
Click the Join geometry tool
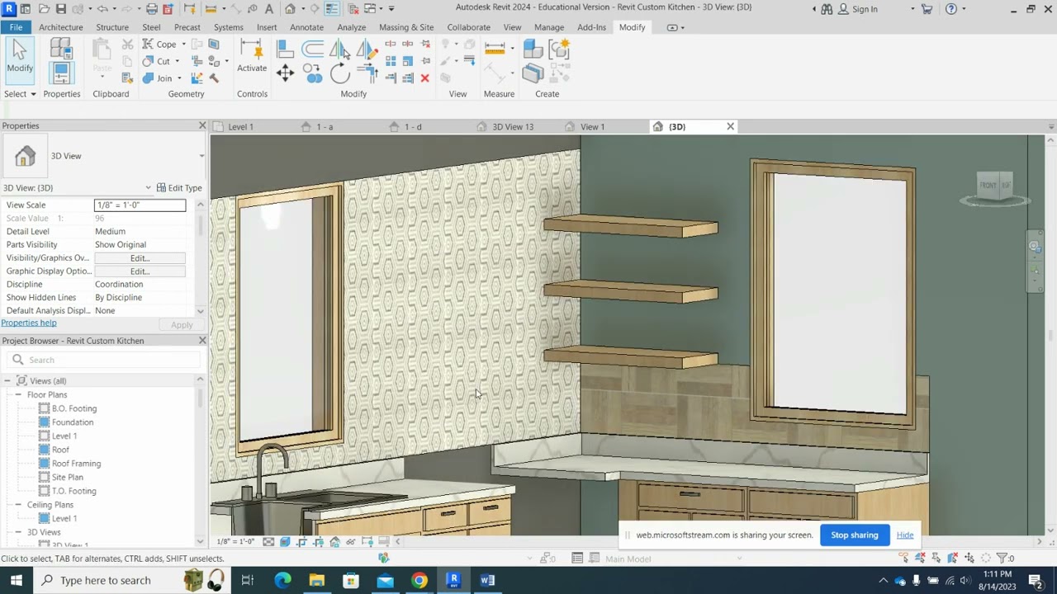point(158,78)
